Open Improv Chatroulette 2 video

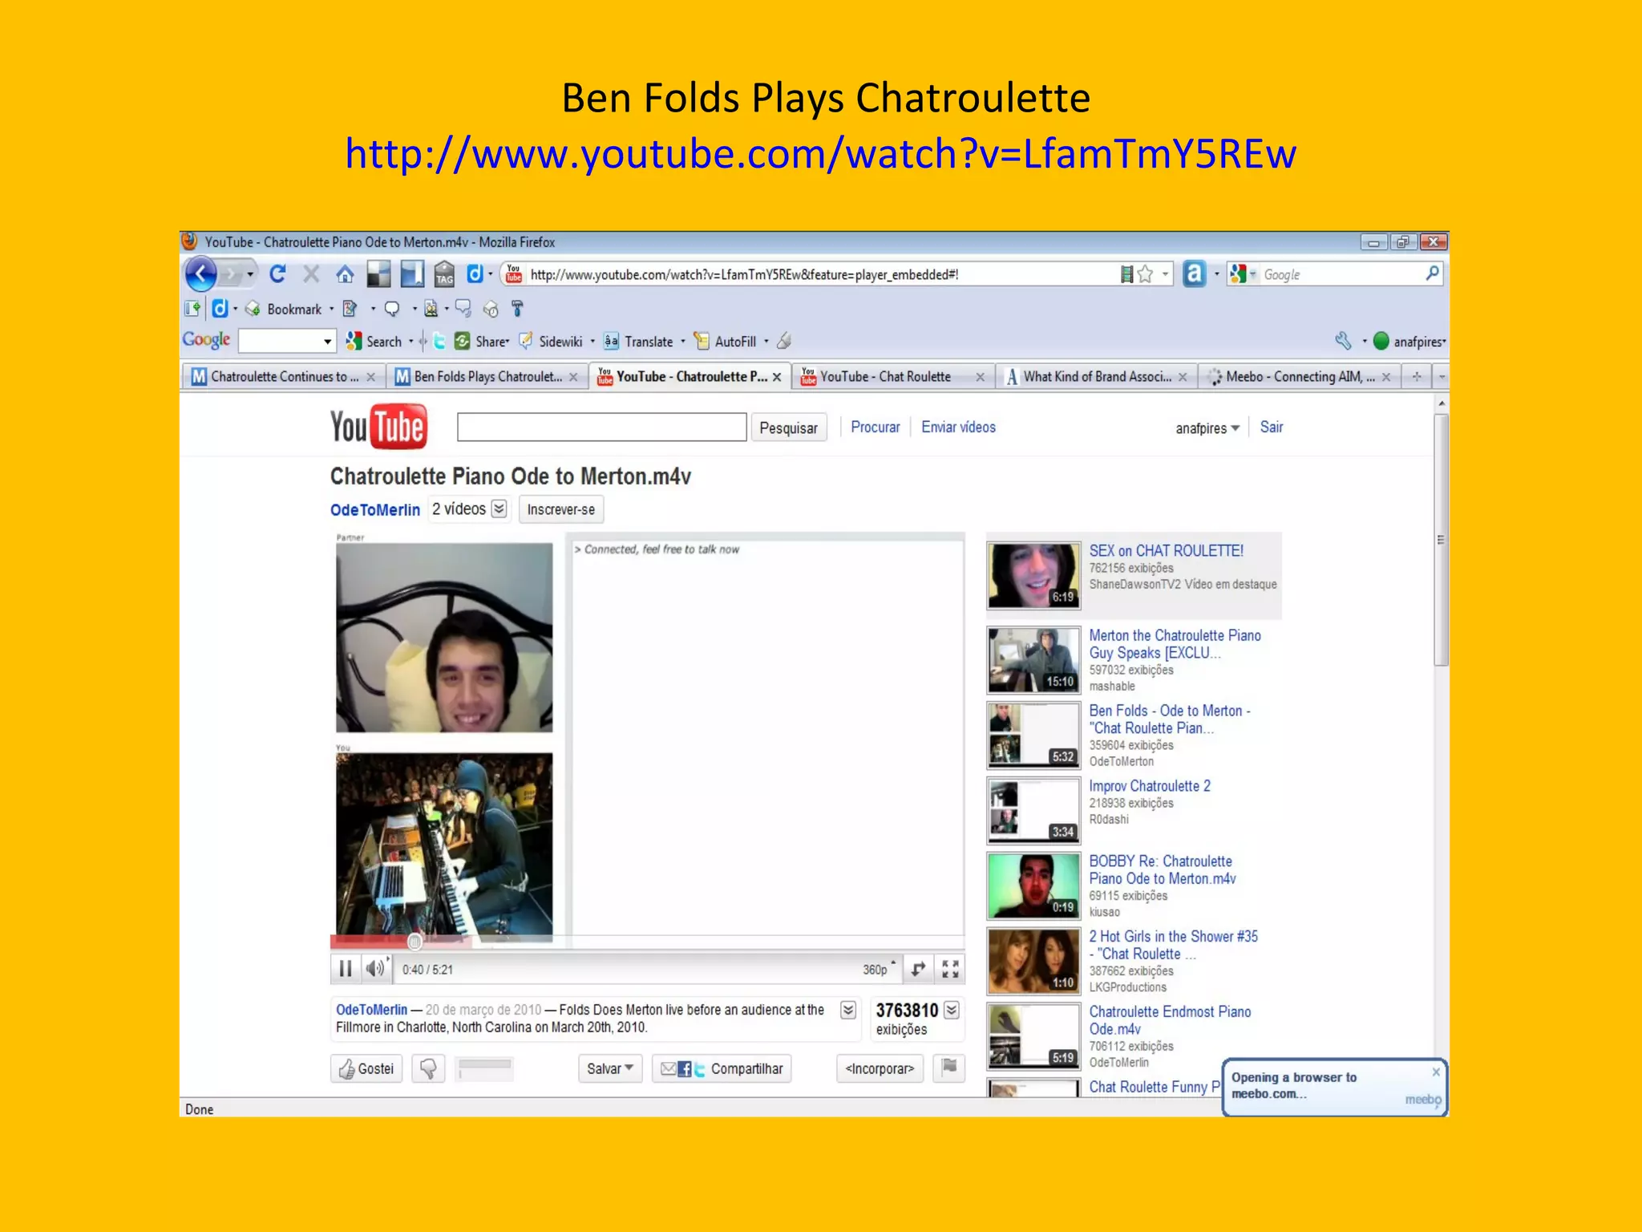[1149, 786]
